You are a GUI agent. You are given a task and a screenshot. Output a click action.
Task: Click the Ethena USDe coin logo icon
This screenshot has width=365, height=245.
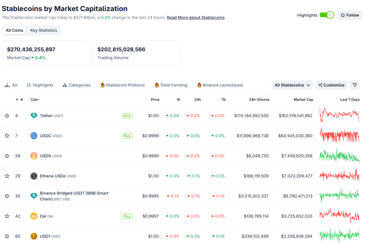[34, 176]
